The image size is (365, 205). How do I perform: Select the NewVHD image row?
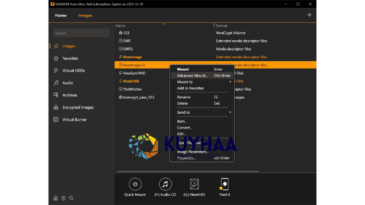coord(142,81)
